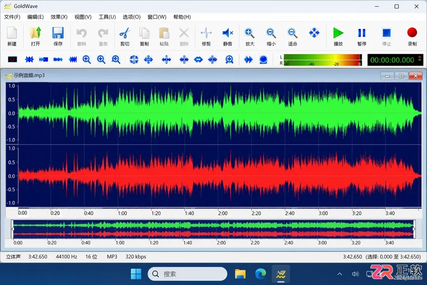427x285 pixels.
Task: Zoom in using 放大 magnifier icon
Action: coord(249,36)
